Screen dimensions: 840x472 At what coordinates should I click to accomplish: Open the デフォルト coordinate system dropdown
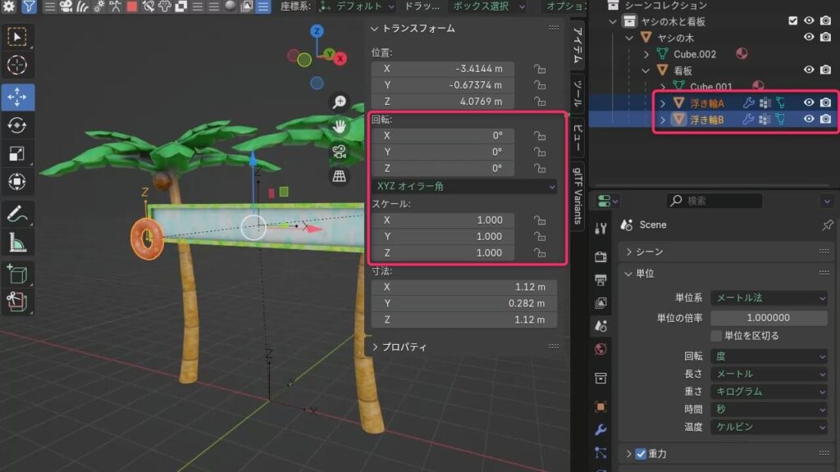tap(357, 7)
